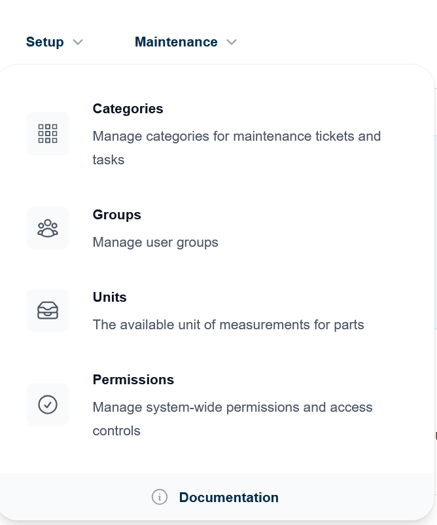This screenshot has width=437, height=525.
Task: Expand the Maintenance dropdown chevron
Action: pyautogui.click(x=232, y=42)
